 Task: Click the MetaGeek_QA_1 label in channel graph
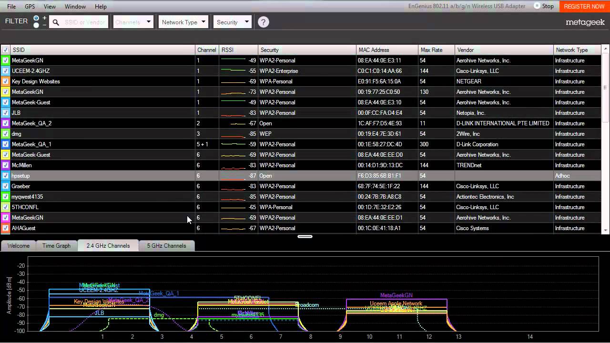(159, 293)
